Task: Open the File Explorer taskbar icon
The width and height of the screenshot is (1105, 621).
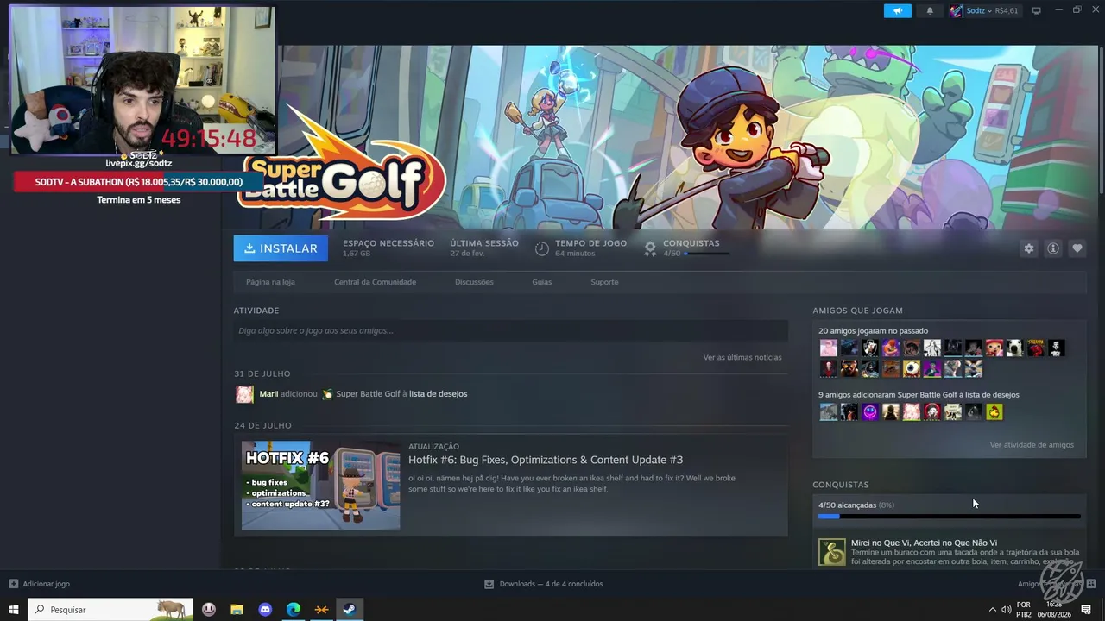Action: [237, 610]
